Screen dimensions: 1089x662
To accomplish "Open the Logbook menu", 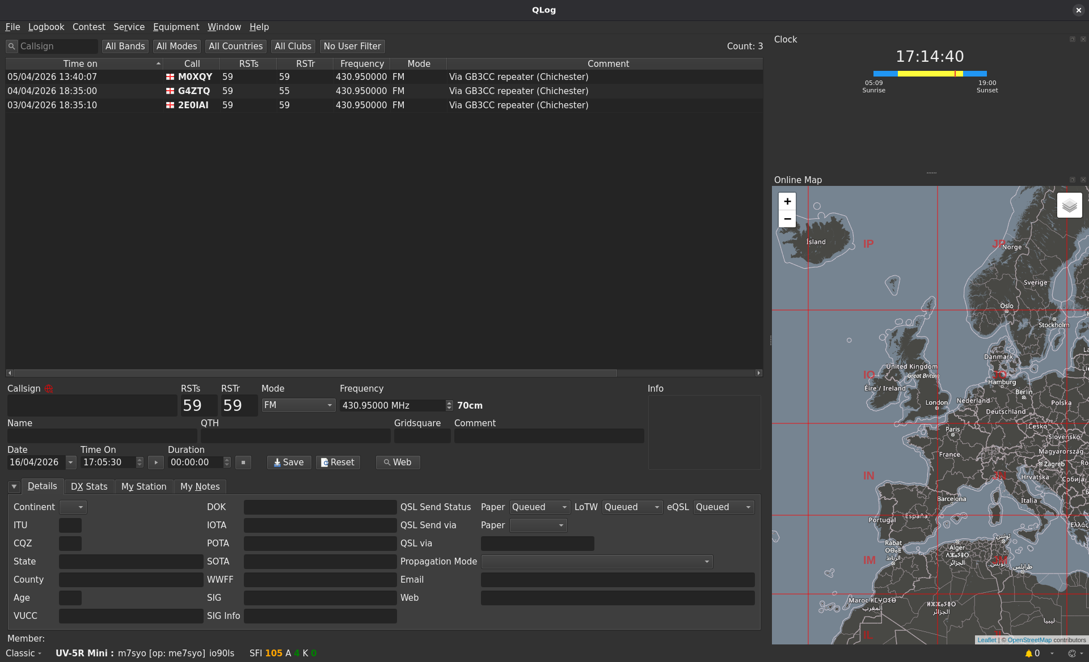I will click(x=46, y=27).
